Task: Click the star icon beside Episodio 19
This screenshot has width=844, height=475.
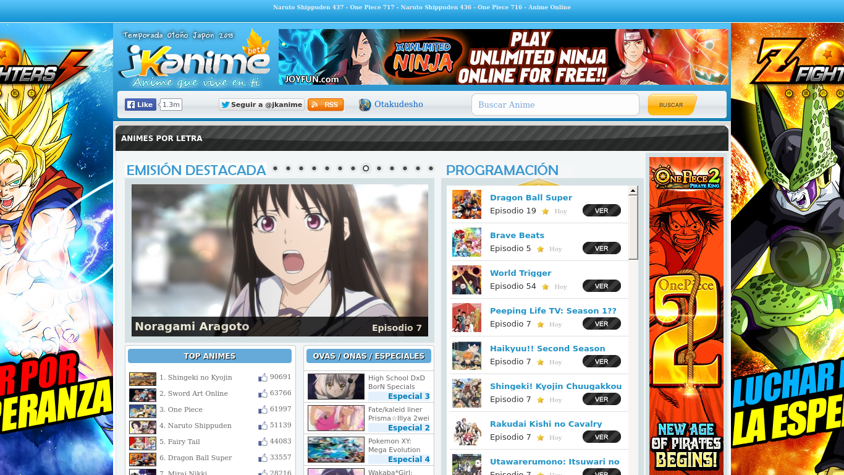Action: tap(545, 212)
